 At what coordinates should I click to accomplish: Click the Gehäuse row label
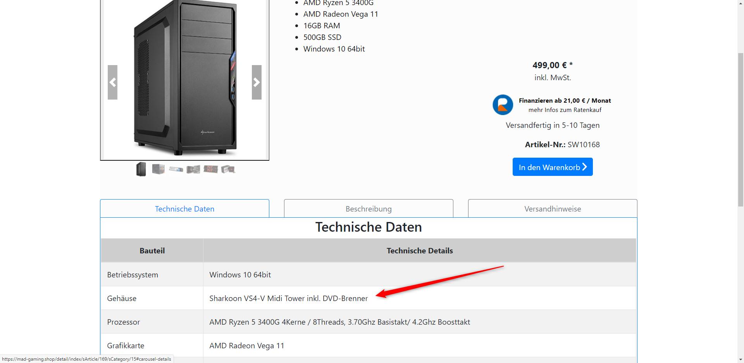122,298
